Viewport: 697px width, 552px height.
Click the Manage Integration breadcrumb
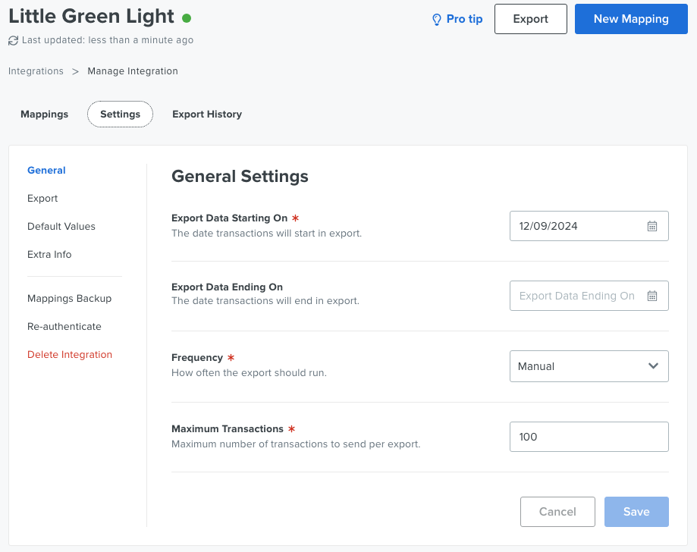(x=133, y=71)
